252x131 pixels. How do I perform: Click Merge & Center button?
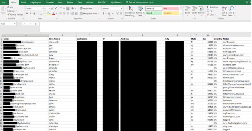pyautogui.click(x=89, y=14)
